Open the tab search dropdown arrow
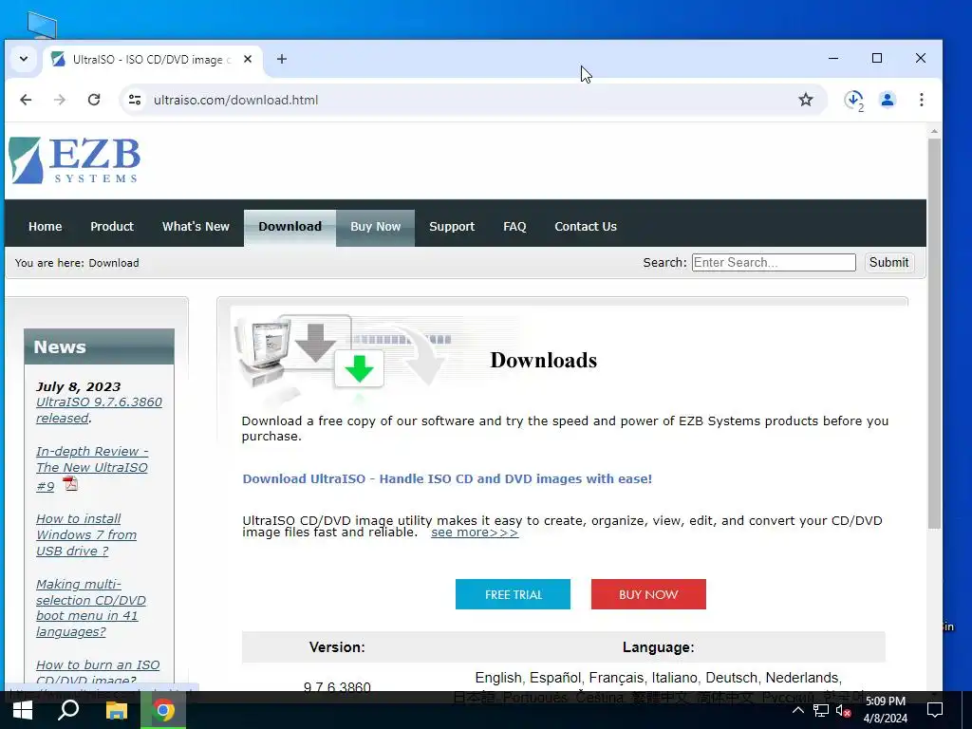Viewport: 972px width, 729px height. (24, 59)
